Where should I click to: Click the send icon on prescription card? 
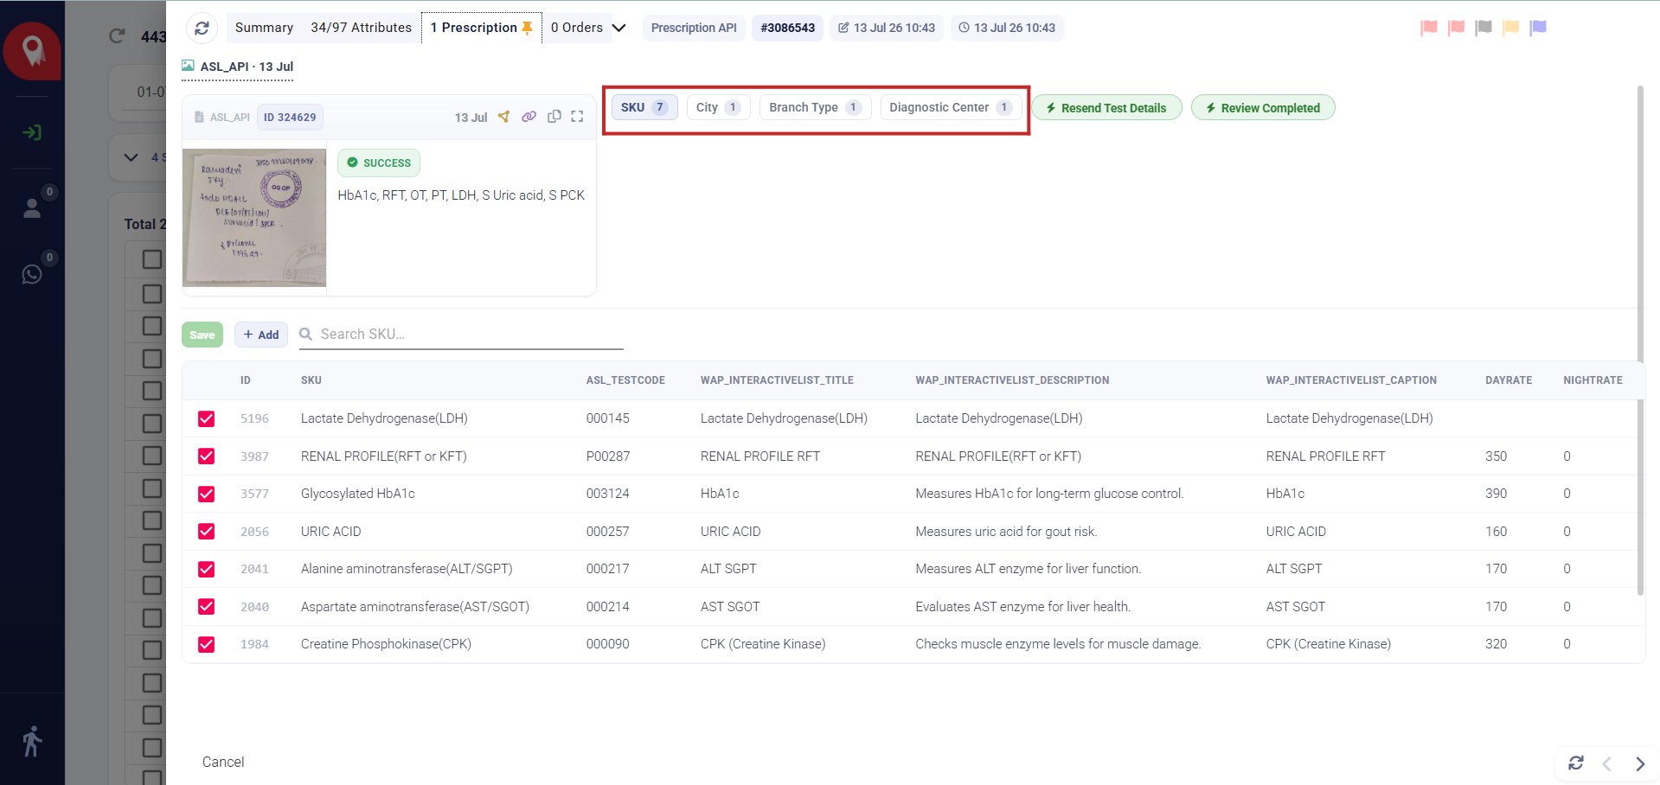[503, 117]
